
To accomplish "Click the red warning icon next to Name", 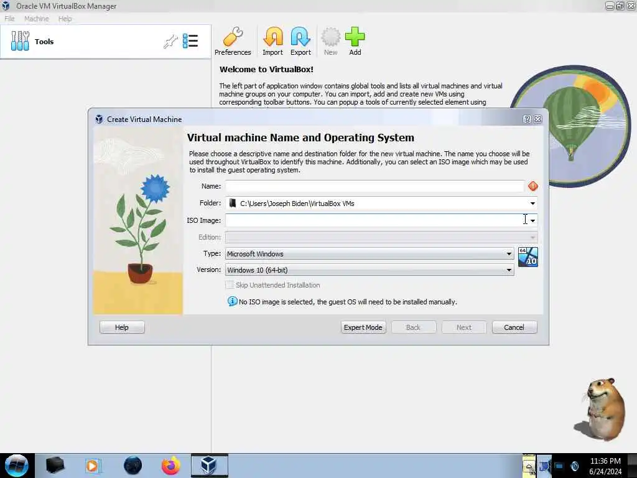I will [x=533, y=186].
